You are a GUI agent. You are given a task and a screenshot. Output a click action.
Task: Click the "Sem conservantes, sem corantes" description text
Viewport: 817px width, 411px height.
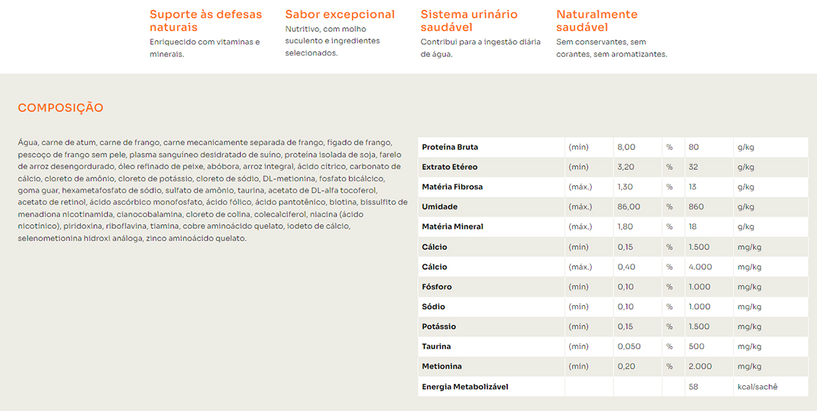pos(611,48)
